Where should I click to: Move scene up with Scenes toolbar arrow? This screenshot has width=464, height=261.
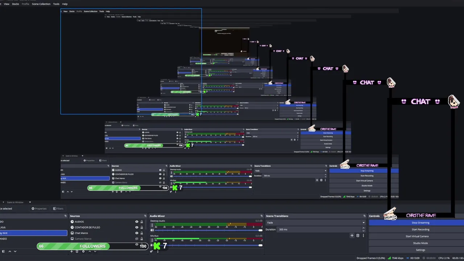[x=10, y=251]
